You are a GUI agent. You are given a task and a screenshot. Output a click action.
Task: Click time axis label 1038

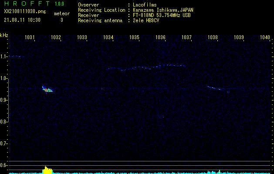coord(213,37)
